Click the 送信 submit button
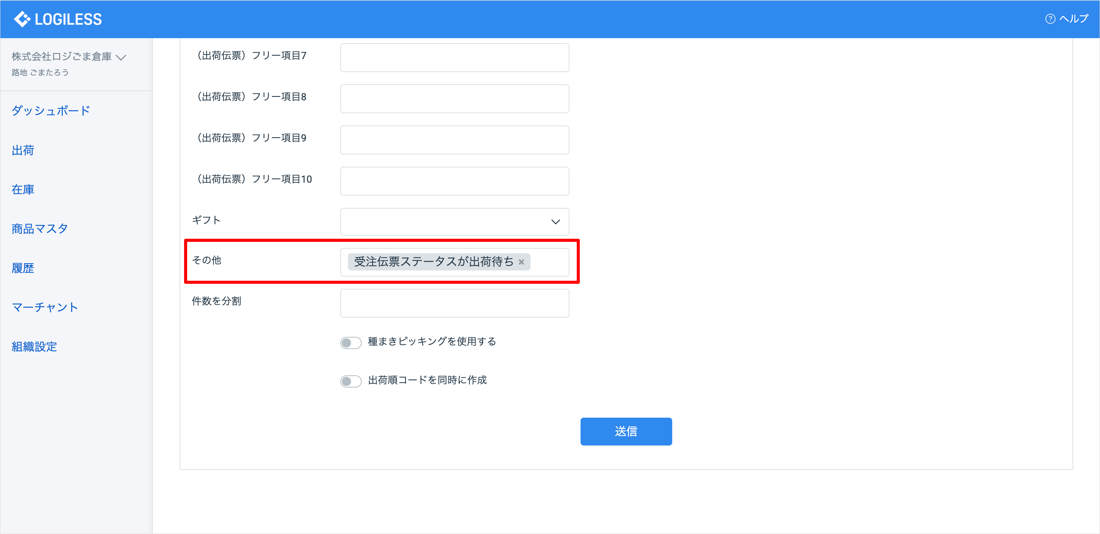Image resolution: width=1100 pixels, height=534 pixels. click(x=626, y=431)
